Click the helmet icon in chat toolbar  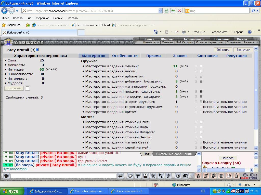[x=186, y=176]
